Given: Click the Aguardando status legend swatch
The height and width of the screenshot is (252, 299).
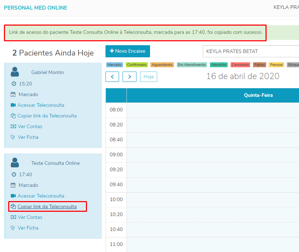Looking at the screenshot, I should coord(162,65).
